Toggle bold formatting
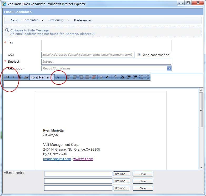 click(7, 77)
